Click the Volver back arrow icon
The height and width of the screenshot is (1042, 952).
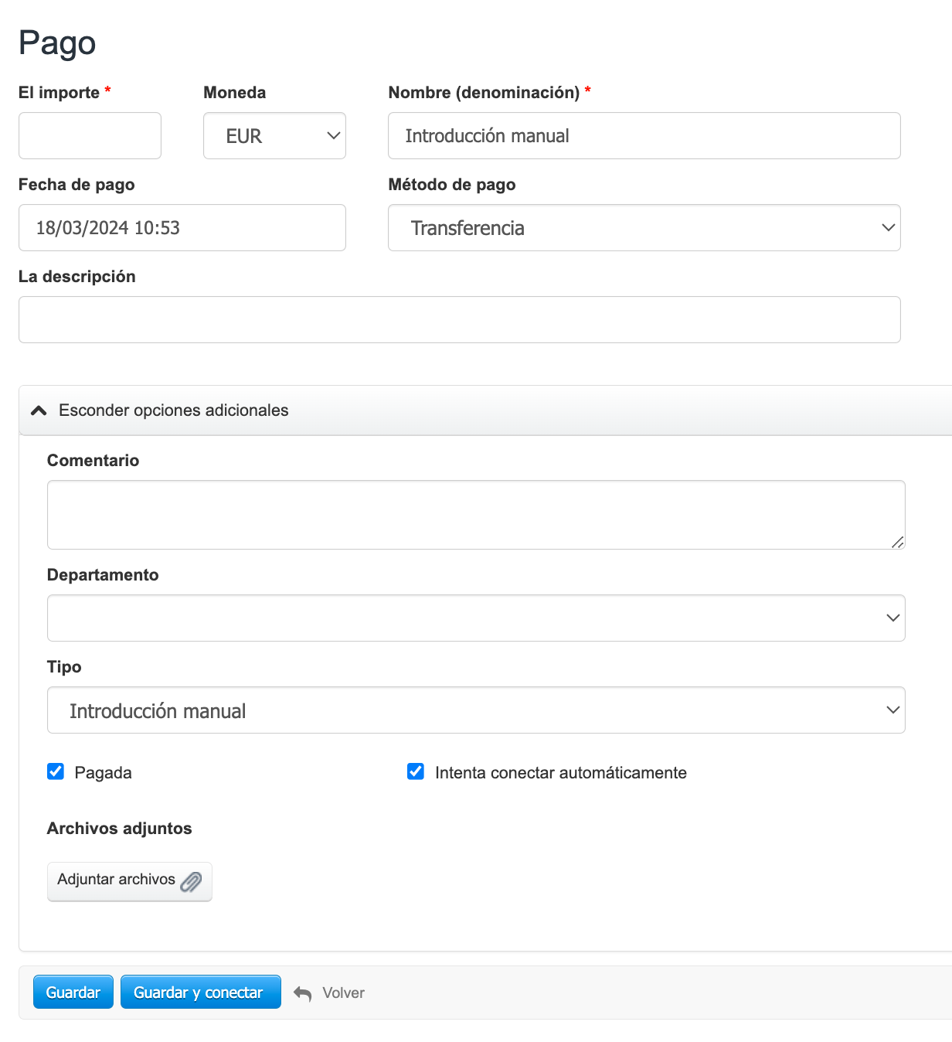(x=303, y=993)
